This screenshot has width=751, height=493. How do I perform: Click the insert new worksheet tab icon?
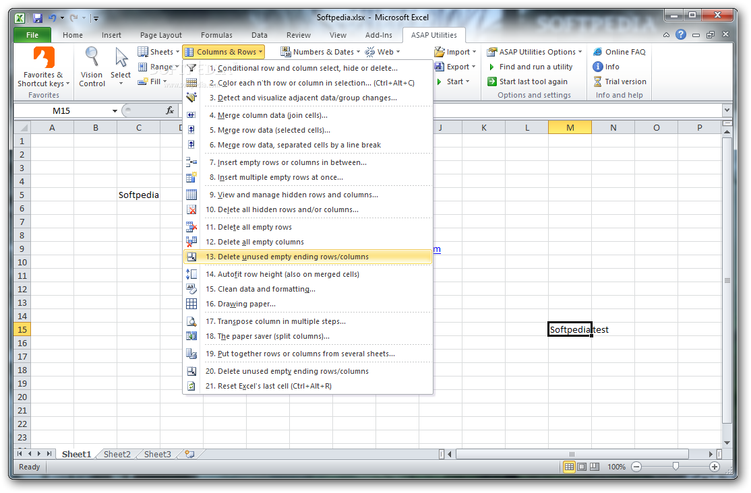(x=189, y=454)
